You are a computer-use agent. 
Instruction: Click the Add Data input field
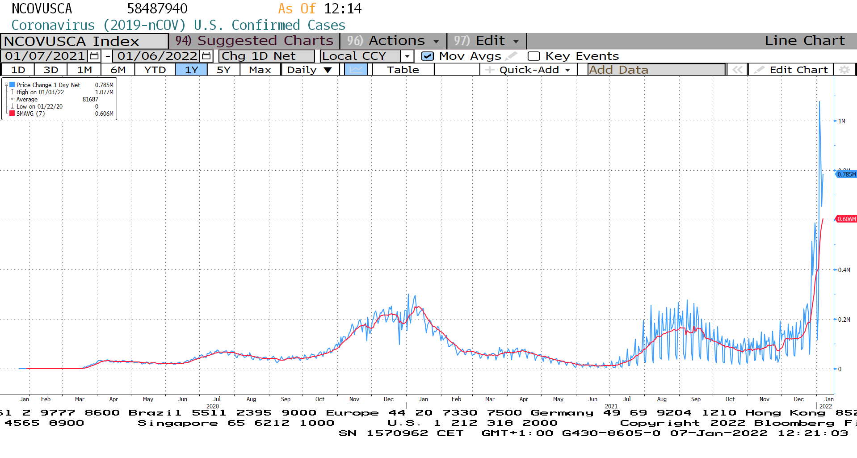(656, 70)
